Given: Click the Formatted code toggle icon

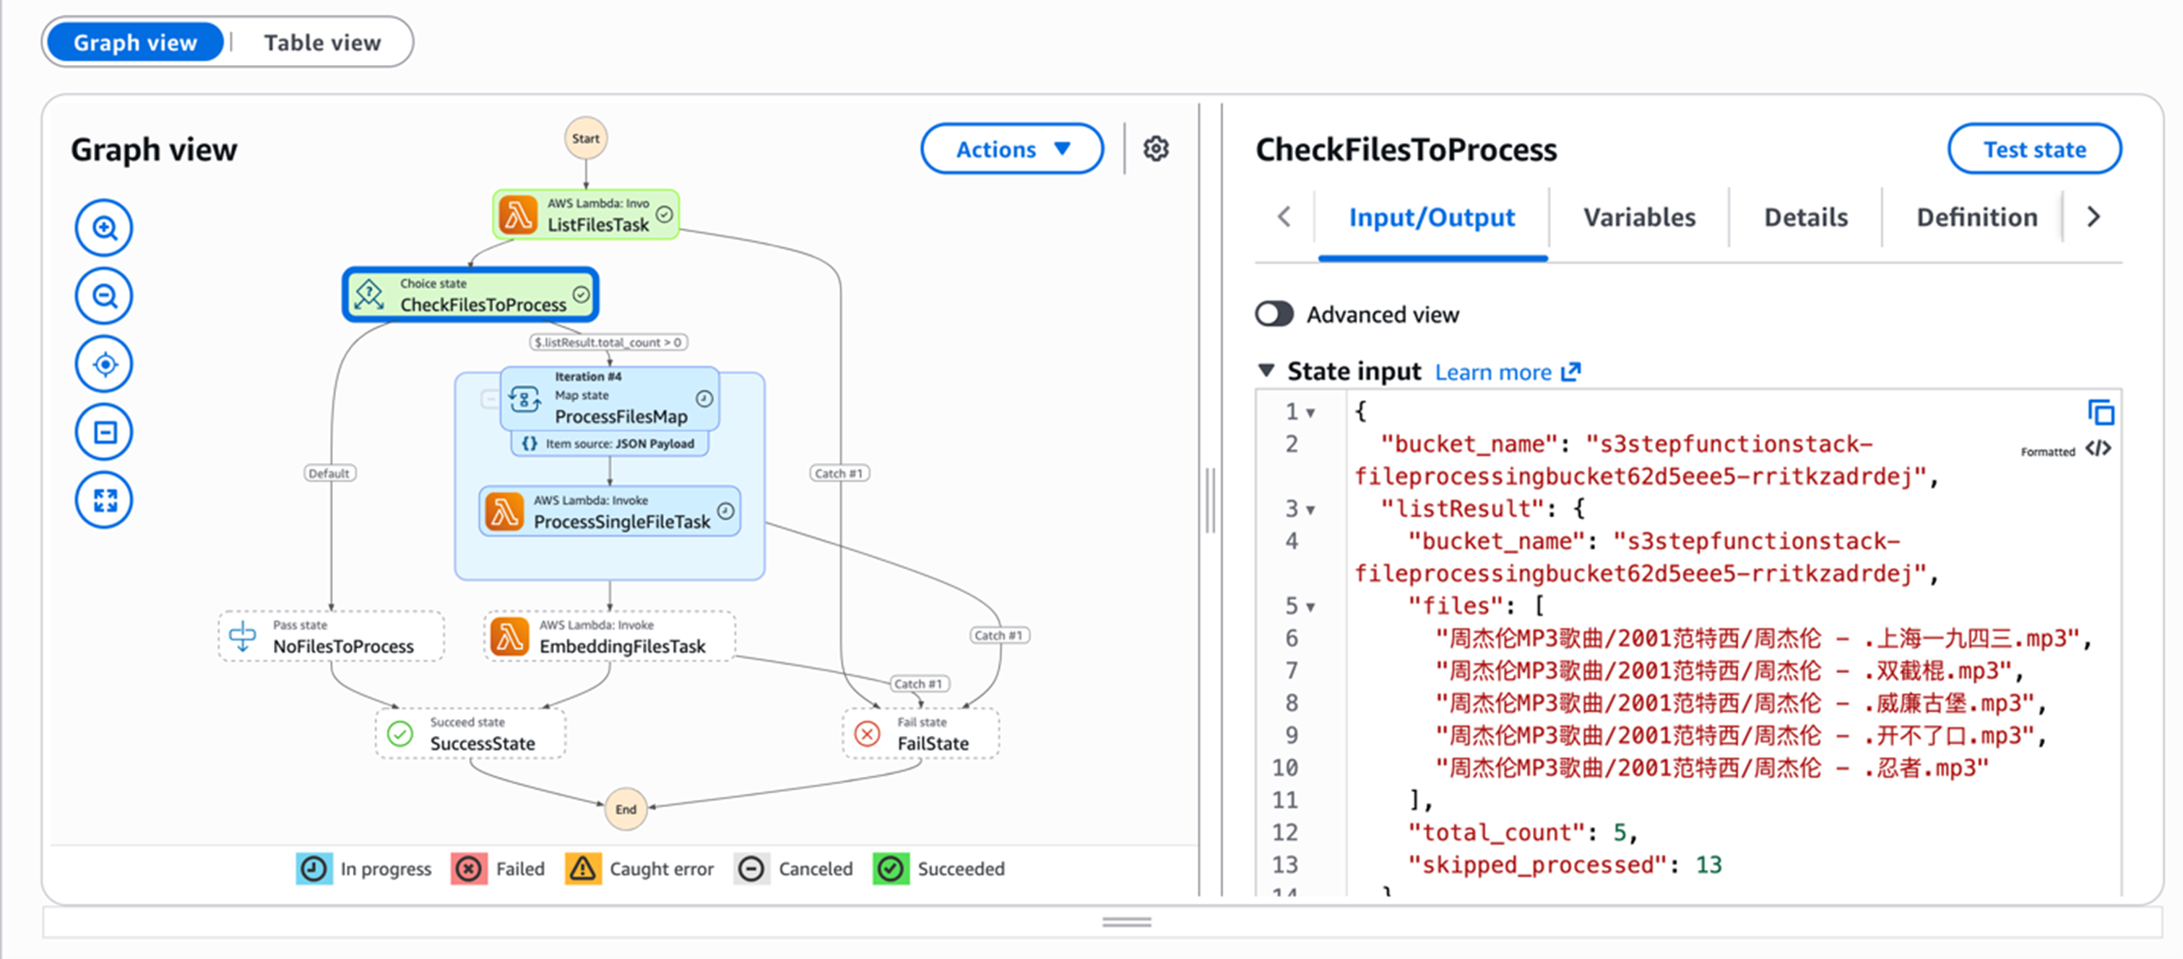Looking at the screenshot, I should pos(2098,449).
